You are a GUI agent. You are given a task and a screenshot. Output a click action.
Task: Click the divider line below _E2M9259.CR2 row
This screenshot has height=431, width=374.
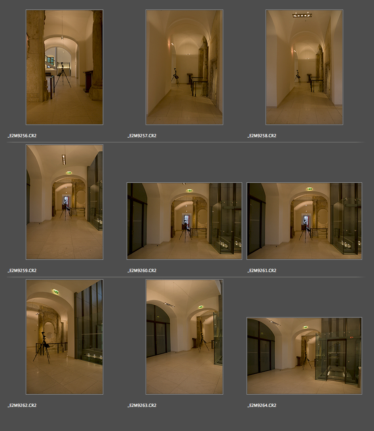(x=185, y=277)
